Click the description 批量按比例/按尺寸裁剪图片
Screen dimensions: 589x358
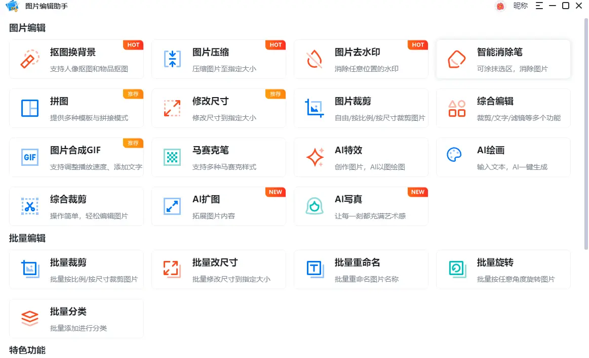(x=94, y=279)
